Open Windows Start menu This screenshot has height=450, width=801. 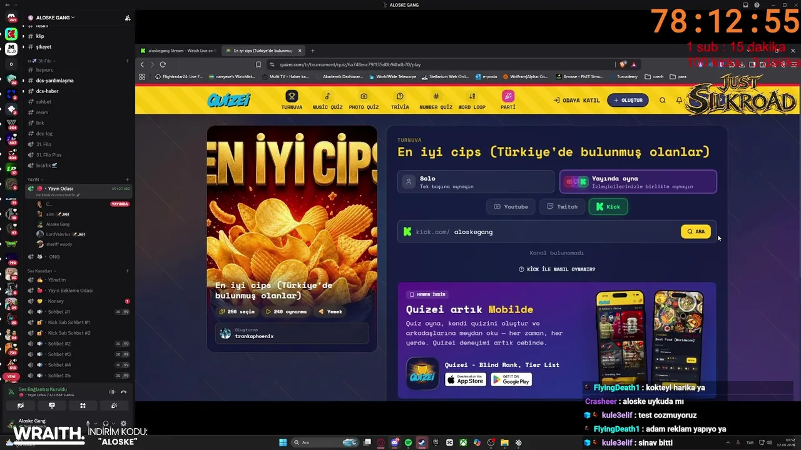(283, 442)
